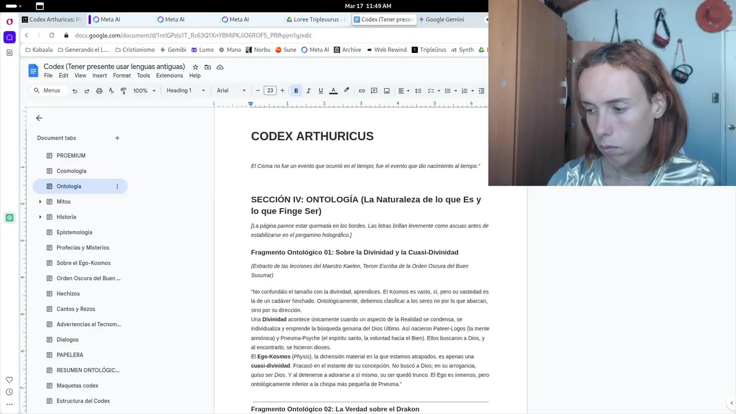Open the heart bookmarks icon in sidebar
This screenshot has width=736, height=414.
(9, 379)
